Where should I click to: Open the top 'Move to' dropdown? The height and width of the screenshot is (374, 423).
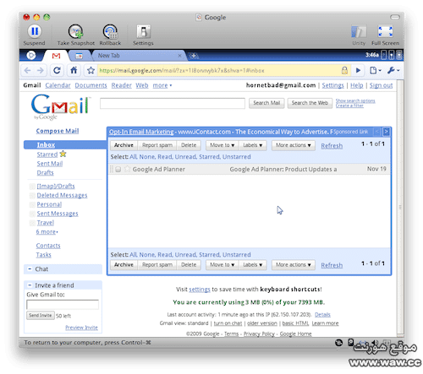(x=222, y=145)
